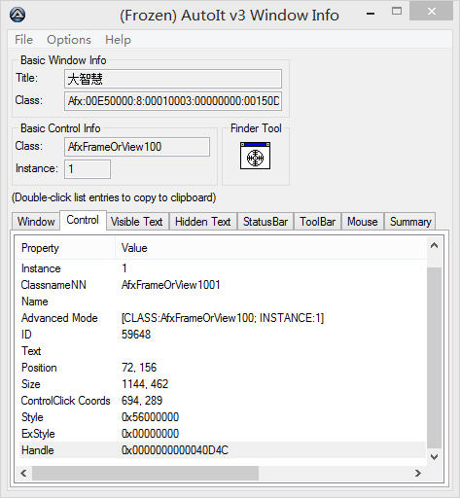Viewport: 460px width, 498px height.
Task: Select the Text property row
Action: click(x=222, y=351)
